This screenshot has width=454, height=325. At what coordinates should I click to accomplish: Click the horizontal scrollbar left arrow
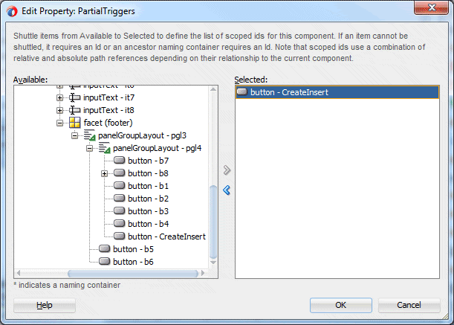[x=19, y=273]
